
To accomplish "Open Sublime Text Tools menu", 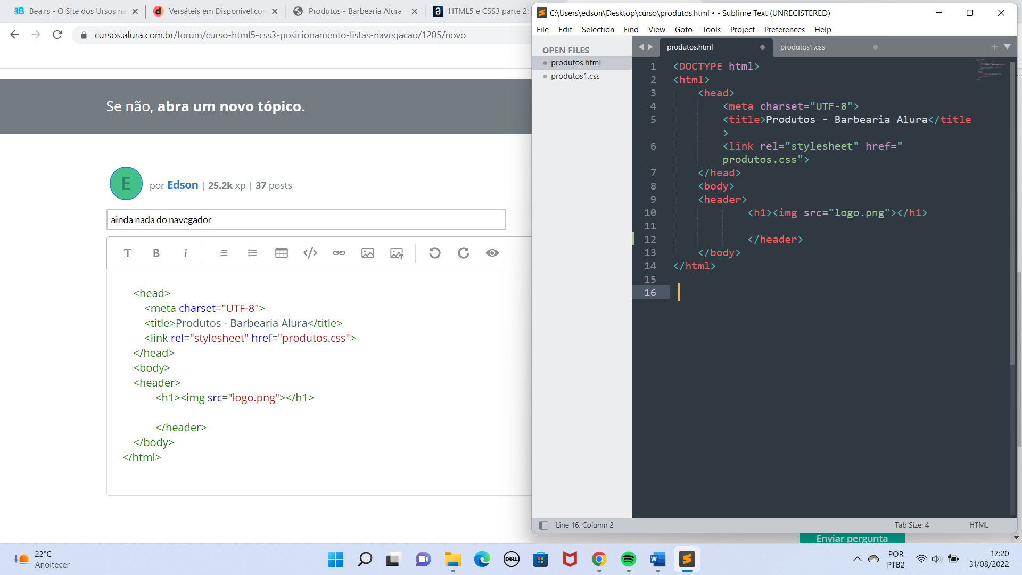I will coord(711,30).
